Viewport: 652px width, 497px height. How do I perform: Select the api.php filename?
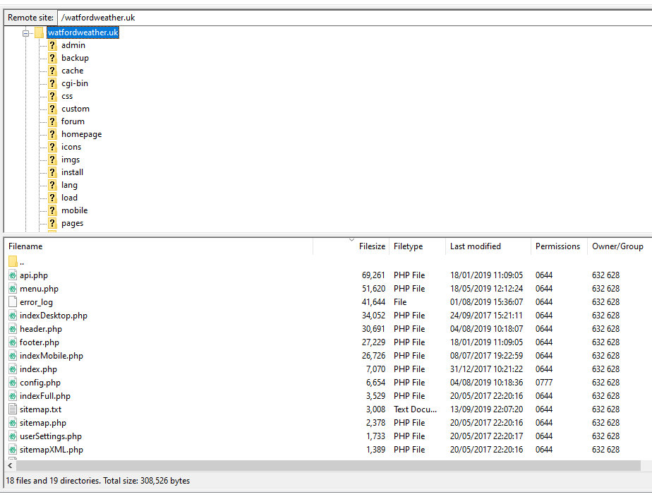point(34,275)
